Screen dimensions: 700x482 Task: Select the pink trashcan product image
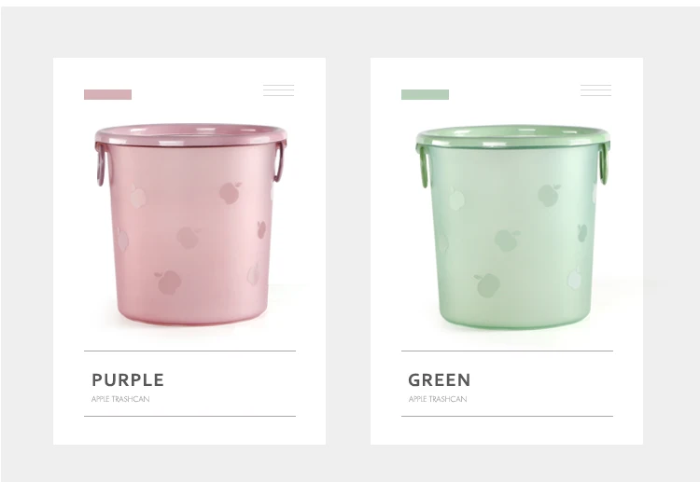point(190,225)
